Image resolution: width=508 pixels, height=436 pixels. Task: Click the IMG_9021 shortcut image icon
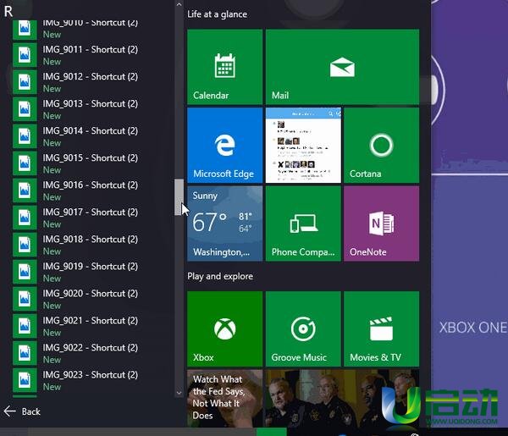point(25,326)
